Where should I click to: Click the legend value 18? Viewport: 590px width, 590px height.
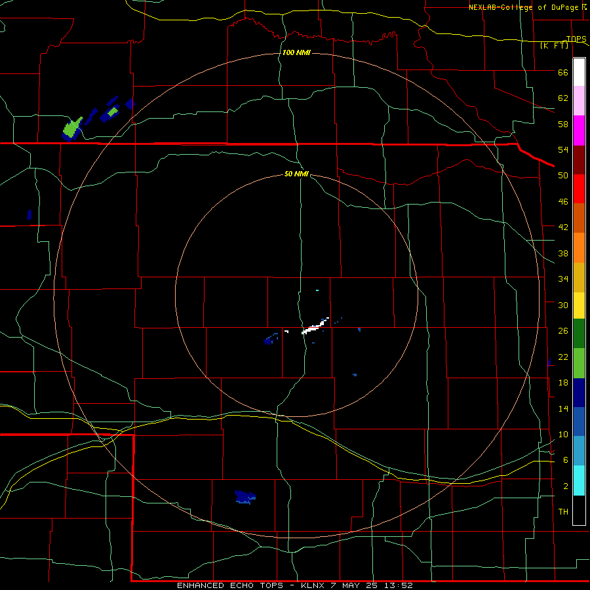pyautogui.click(x=563, y=383)
